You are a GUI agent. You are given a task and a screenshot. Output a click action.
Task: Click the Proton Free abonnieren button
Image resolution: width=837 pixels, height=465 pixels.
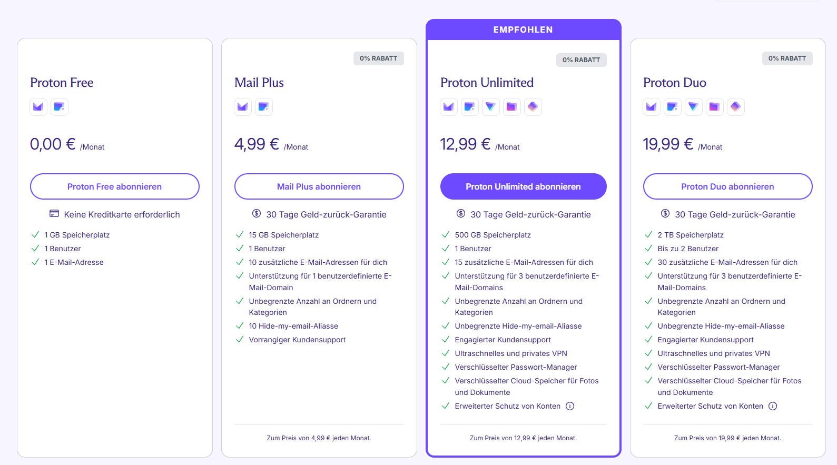tap(115, 186)
